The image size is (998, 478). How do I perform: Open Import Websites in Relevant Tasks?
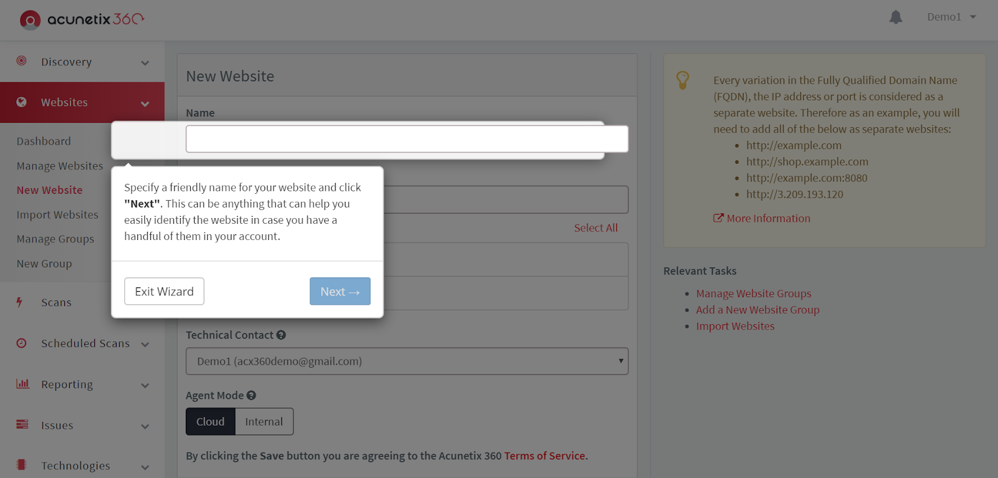[735, 326]
